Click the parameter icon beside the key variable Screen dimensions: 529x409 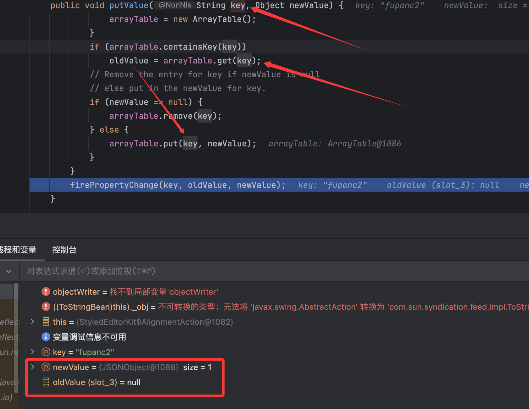pos(46,352)
